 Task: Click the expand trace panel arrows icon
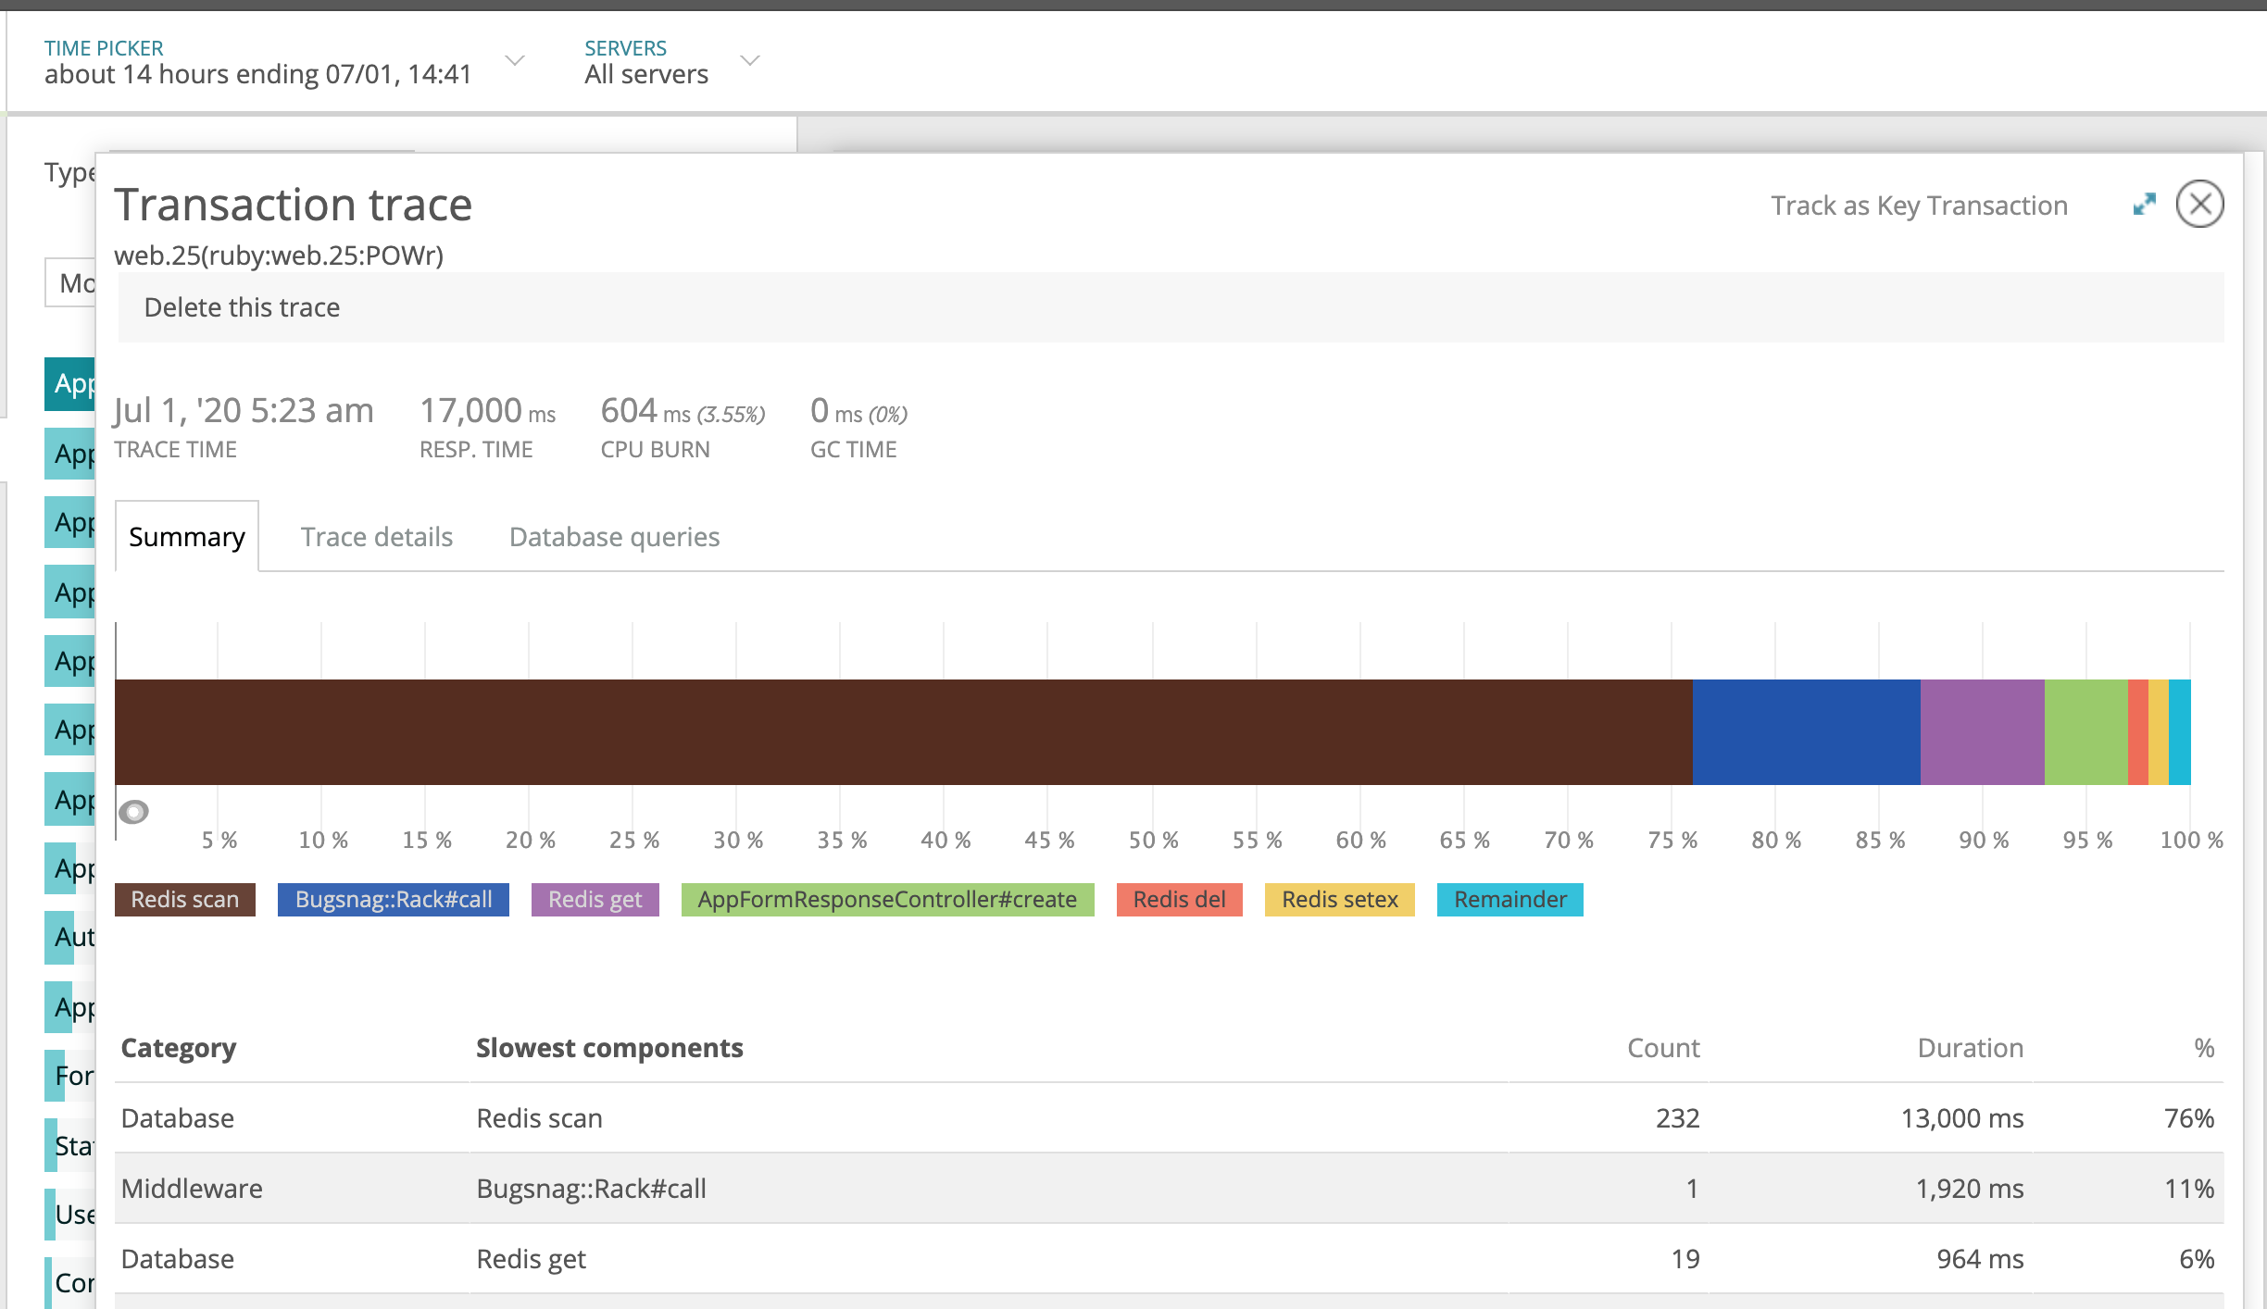pyautogui.click(x=2144, y=205)
